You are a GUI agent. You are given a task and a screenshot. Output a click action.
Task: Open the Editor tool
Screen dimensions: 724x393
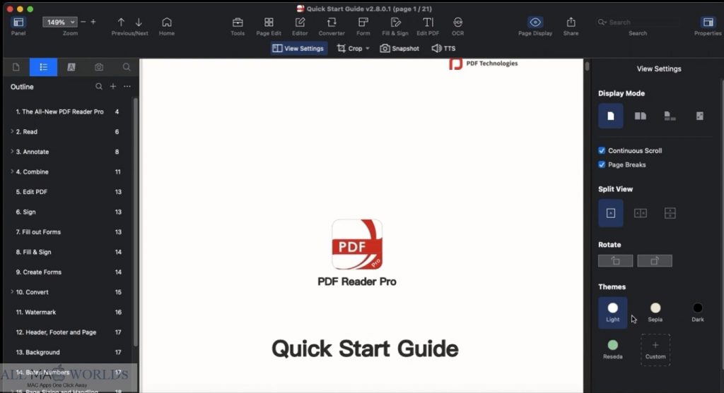[300, 22]
